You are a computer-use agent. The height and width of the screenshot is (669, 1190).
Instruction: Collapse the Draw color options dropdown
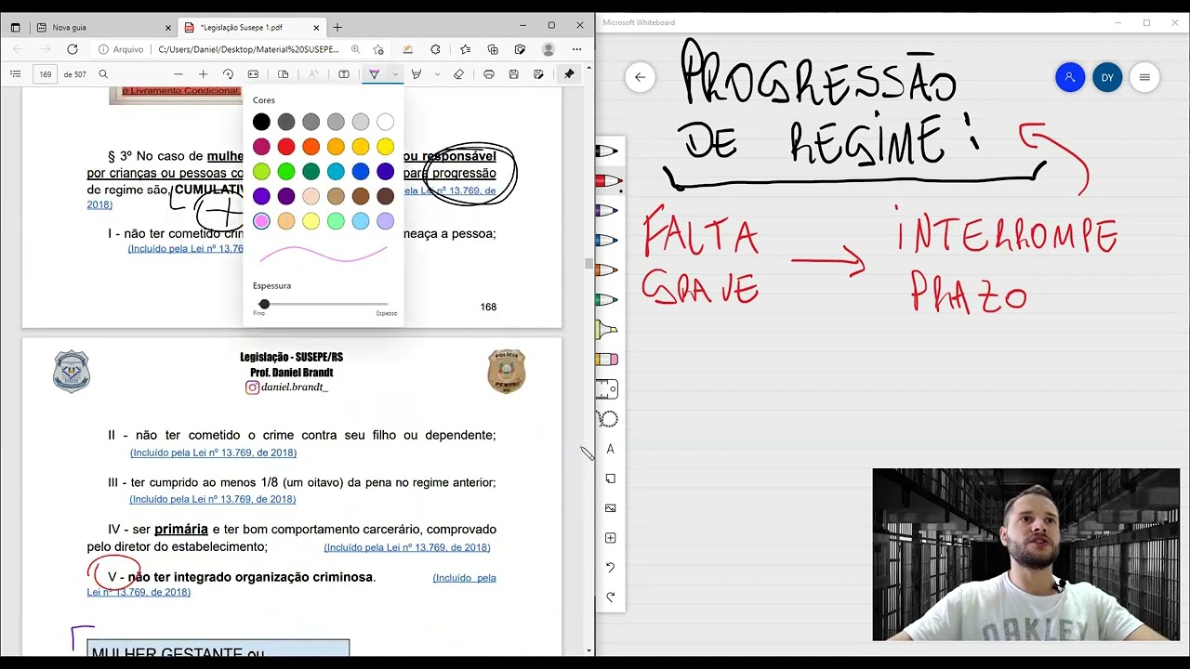[x=395, y=74]
